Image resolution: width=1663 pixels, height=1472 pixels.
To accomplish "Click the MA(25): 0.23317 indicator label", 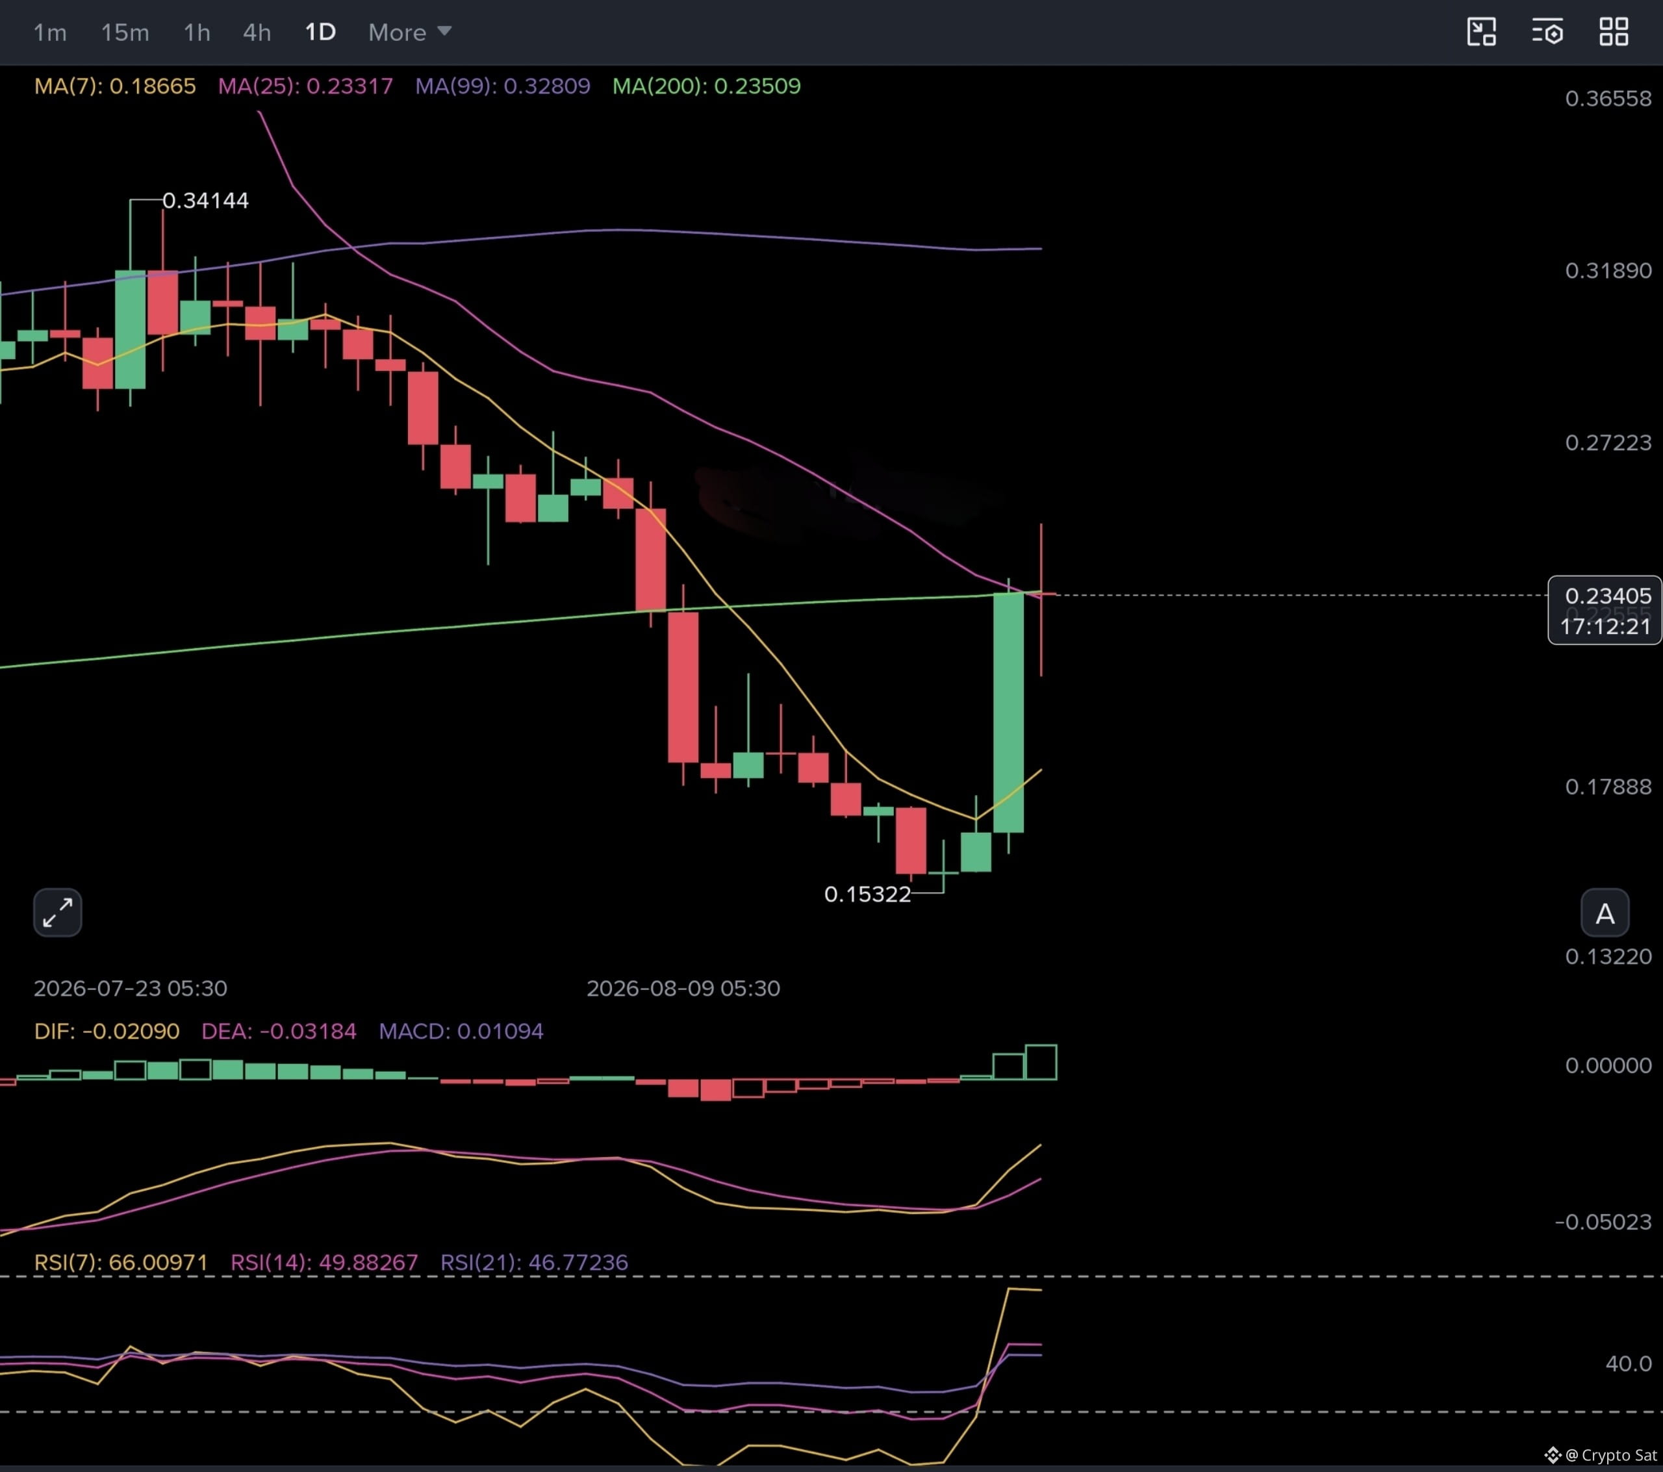I will 305,86.
